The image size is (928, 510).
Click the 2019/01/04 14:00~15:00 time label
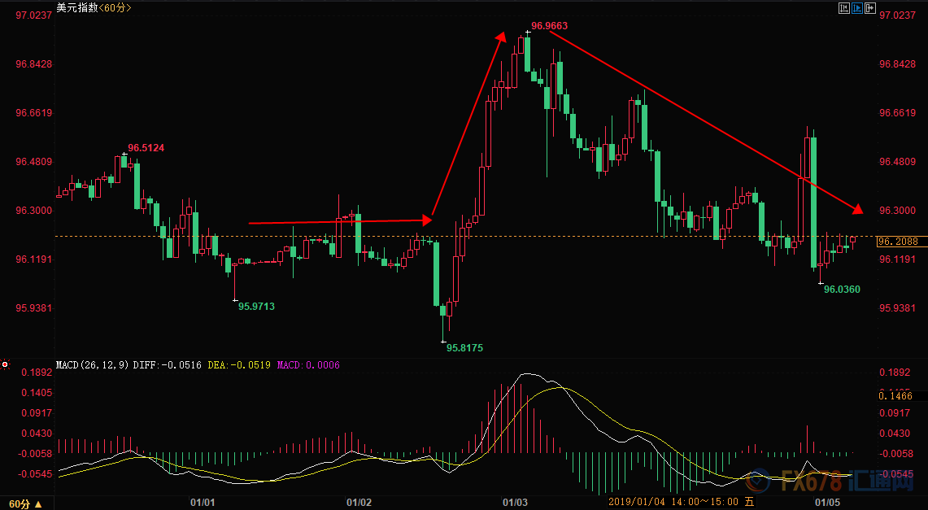click(x=682, y=502)
